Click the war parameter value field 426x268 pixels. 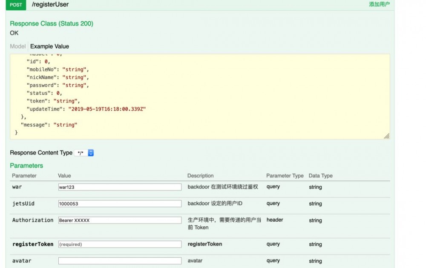tap(120, 187)
